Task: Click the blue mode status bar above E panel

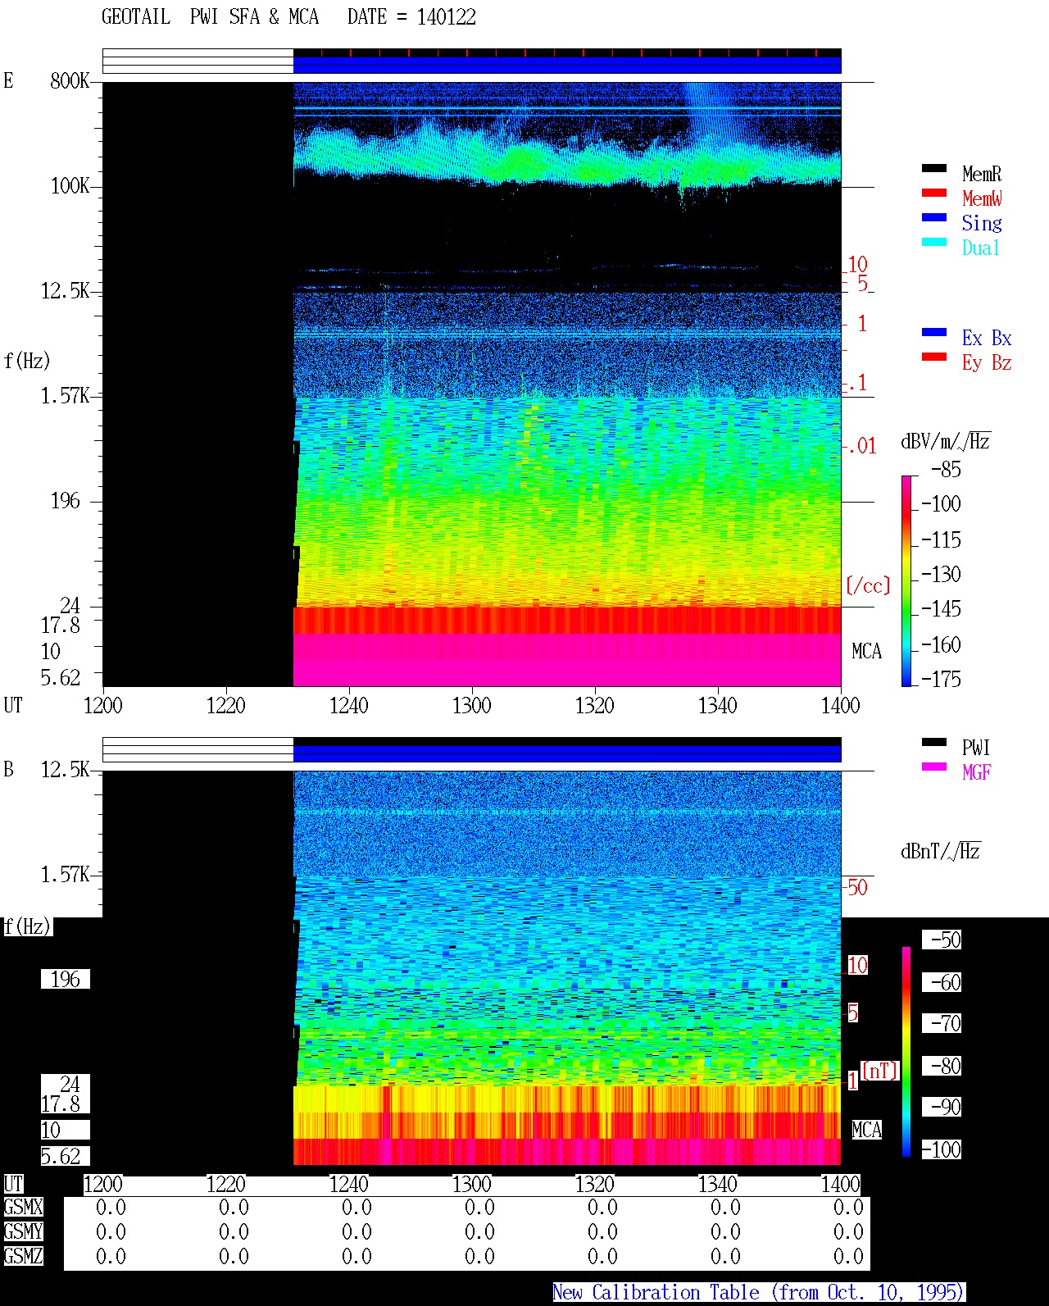Action: pos(567,65)
